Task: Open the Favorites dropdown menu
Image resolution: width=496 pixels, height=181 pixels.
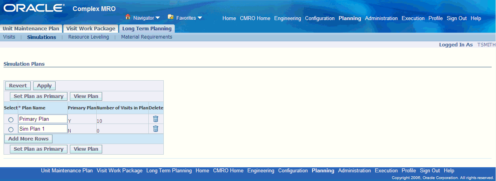Action: (189, 18)
